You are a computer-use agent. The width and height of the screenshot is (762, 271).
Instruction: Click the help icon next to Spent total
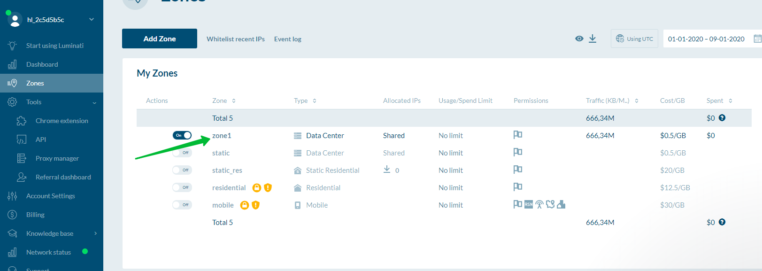tap(722, 118)
